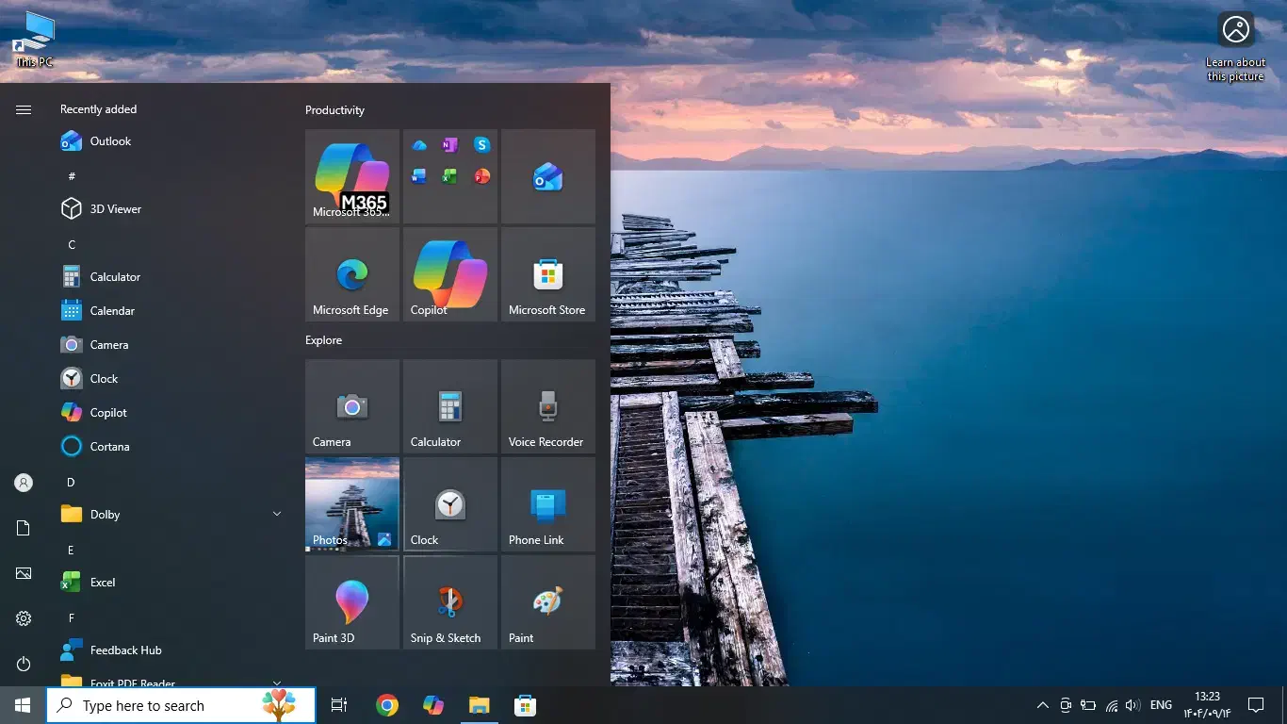Launch Google Chrome from the taskbar
Image resolution: width=1287 pixels, height=724 pixels.
coord(386,704)
